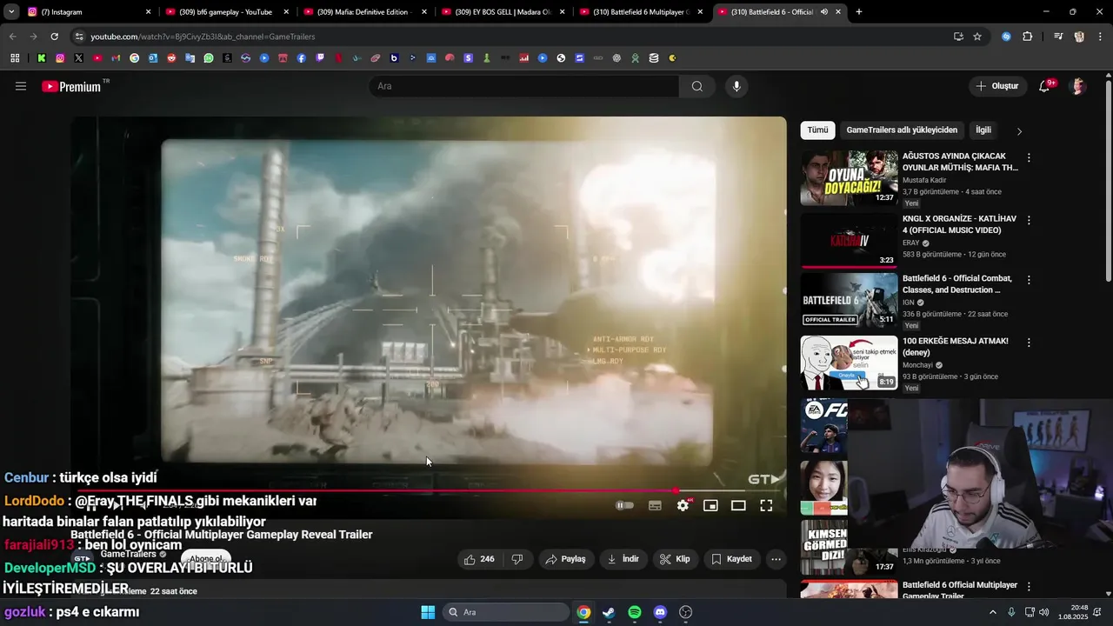Click Oluştur create button
This screenshot has width=1113, height=626.
click(x=996, y=86)
